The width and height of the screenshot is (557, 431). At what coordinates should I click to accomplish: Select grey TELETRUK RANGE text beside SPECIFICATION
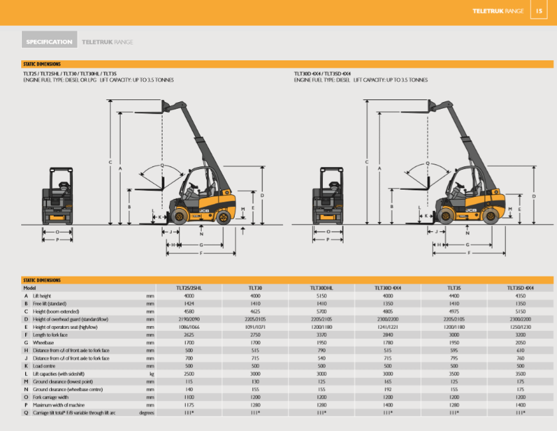coord(107,42)
